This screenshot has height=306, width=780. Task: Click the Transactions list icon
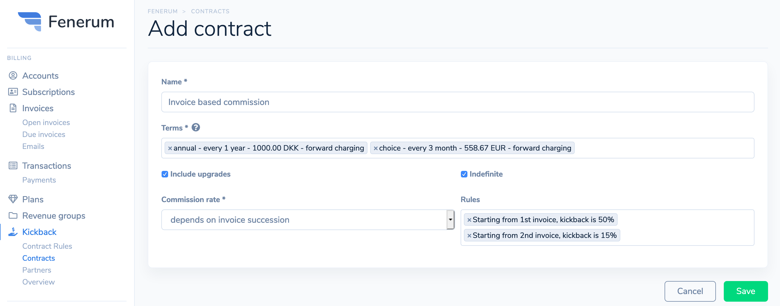point(13,165)
